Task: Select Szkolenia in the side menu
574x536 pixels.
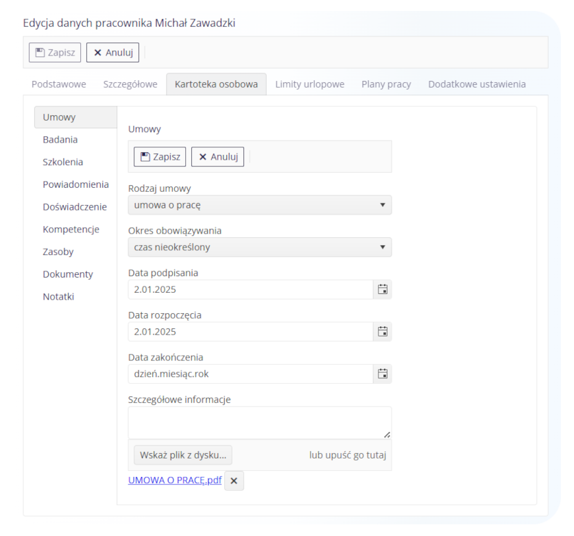Action: (62, 162)
